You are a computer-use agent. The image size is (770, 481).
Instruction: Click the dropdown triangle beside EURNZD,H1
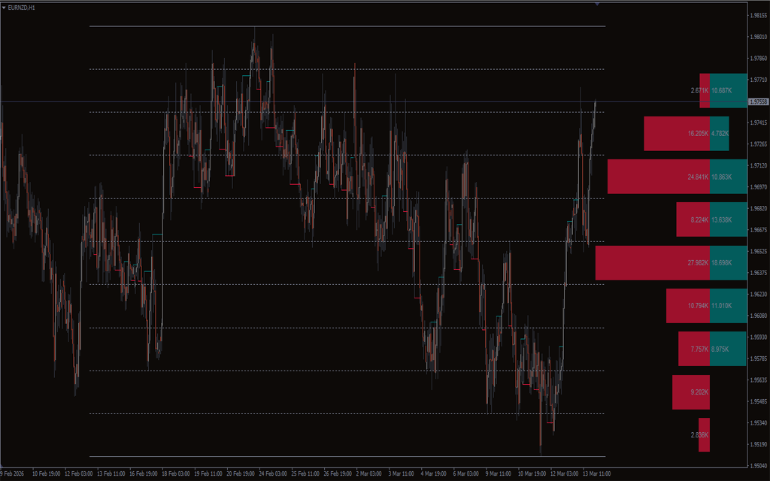click(x=4, y=7)
